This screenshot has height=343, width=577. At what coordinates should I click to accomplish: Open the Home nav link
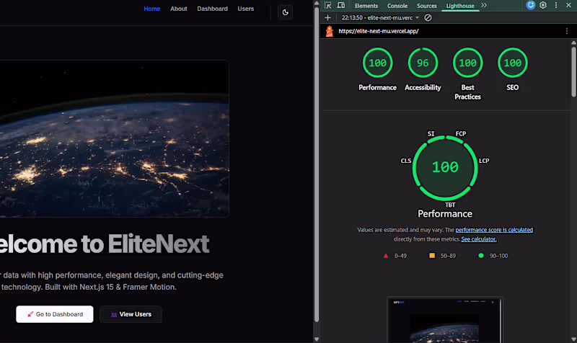(x=152, y=9)
